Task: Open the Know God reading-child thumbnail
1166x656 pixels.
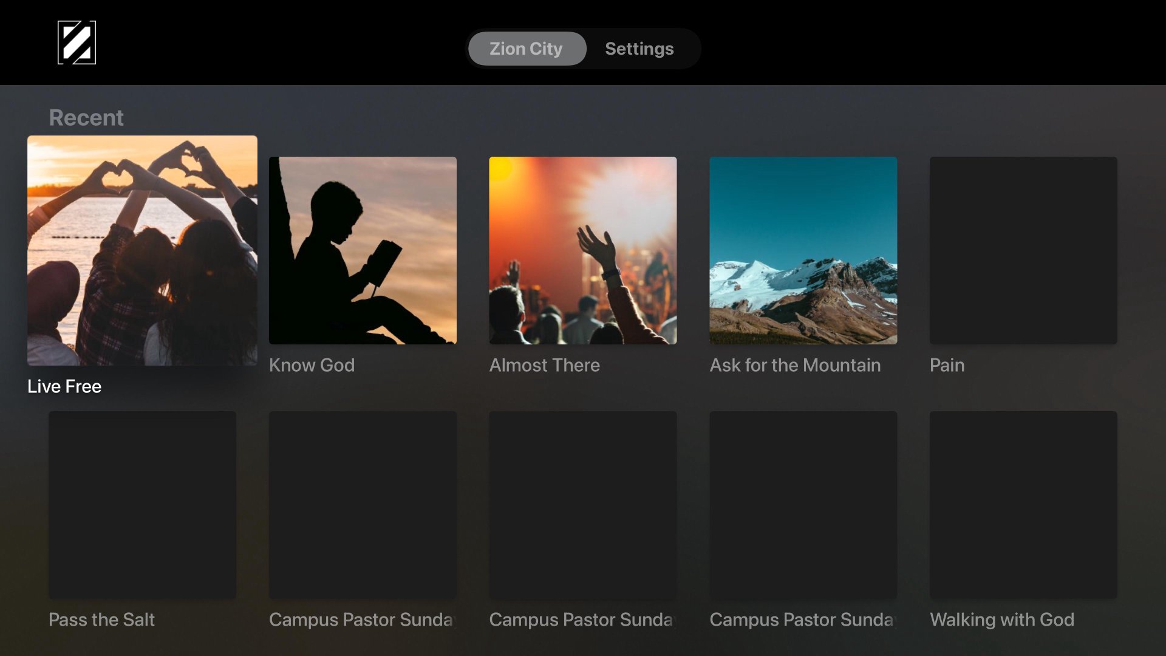Action: tap(363, 250)
